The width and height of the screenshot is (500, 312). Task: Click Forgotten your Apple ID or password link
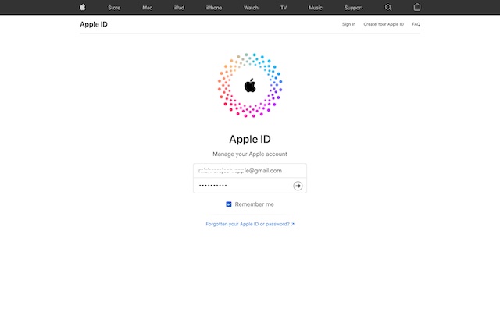pyautogui.click(x=250, y=224)
